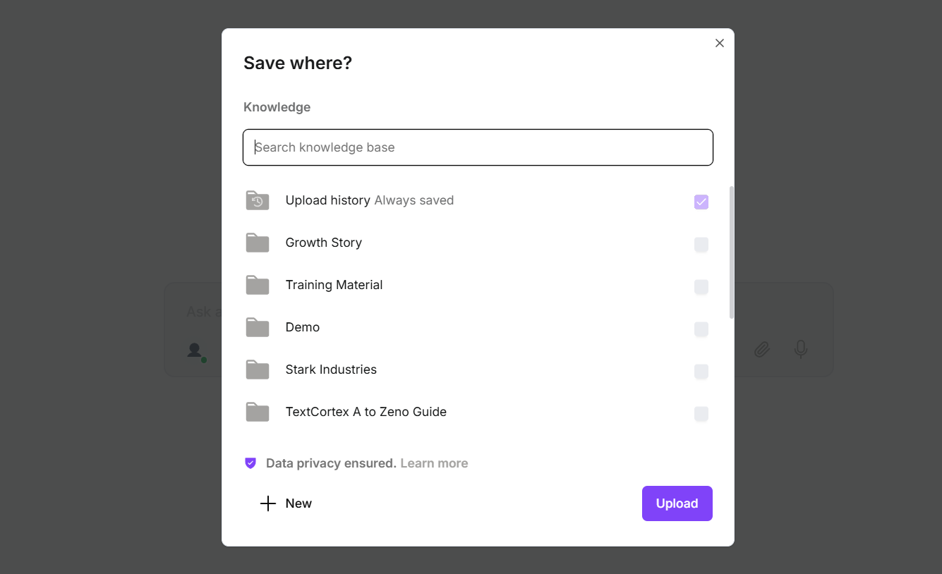
Task: Click the plus icon next to New
Action: (x=267, y=503)
